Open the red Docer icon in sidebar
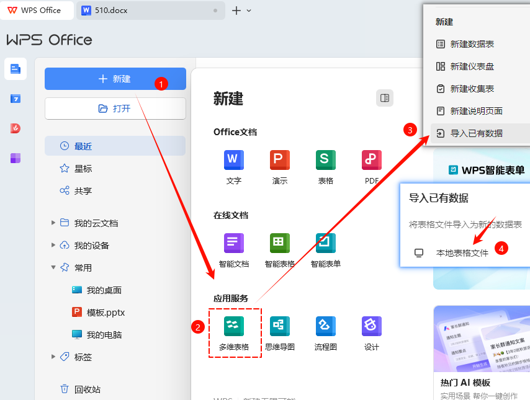 point(16,128)
